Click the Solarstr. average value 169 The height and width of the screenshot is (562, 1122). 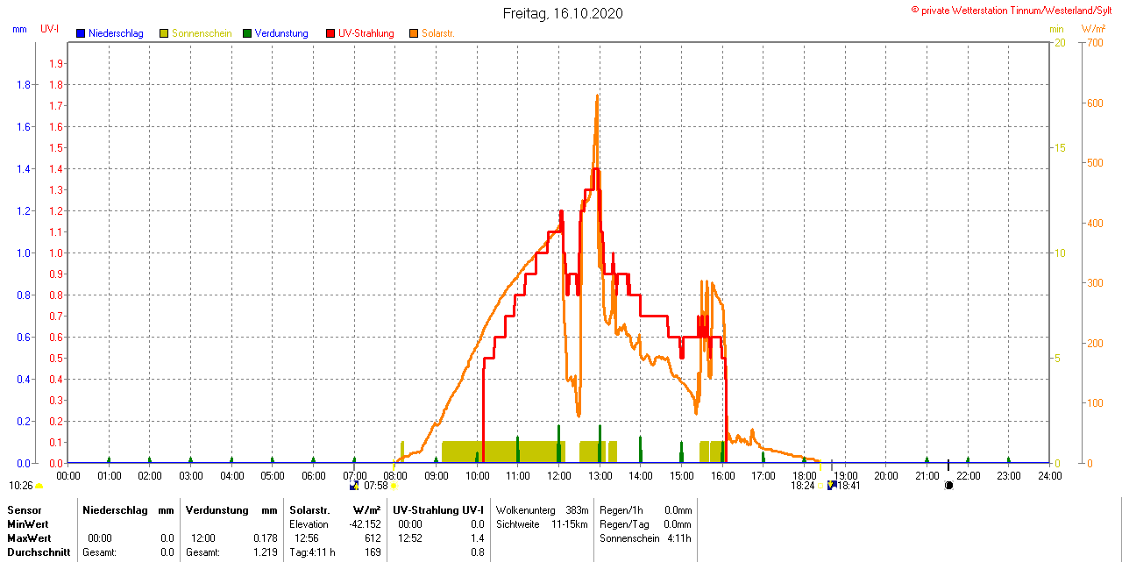pyautogui.click(x=373, y=552)
